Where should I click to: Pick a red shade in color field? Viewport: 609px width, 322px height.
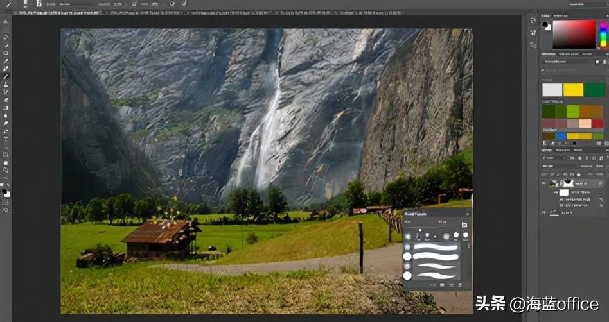tap(574, 34)
